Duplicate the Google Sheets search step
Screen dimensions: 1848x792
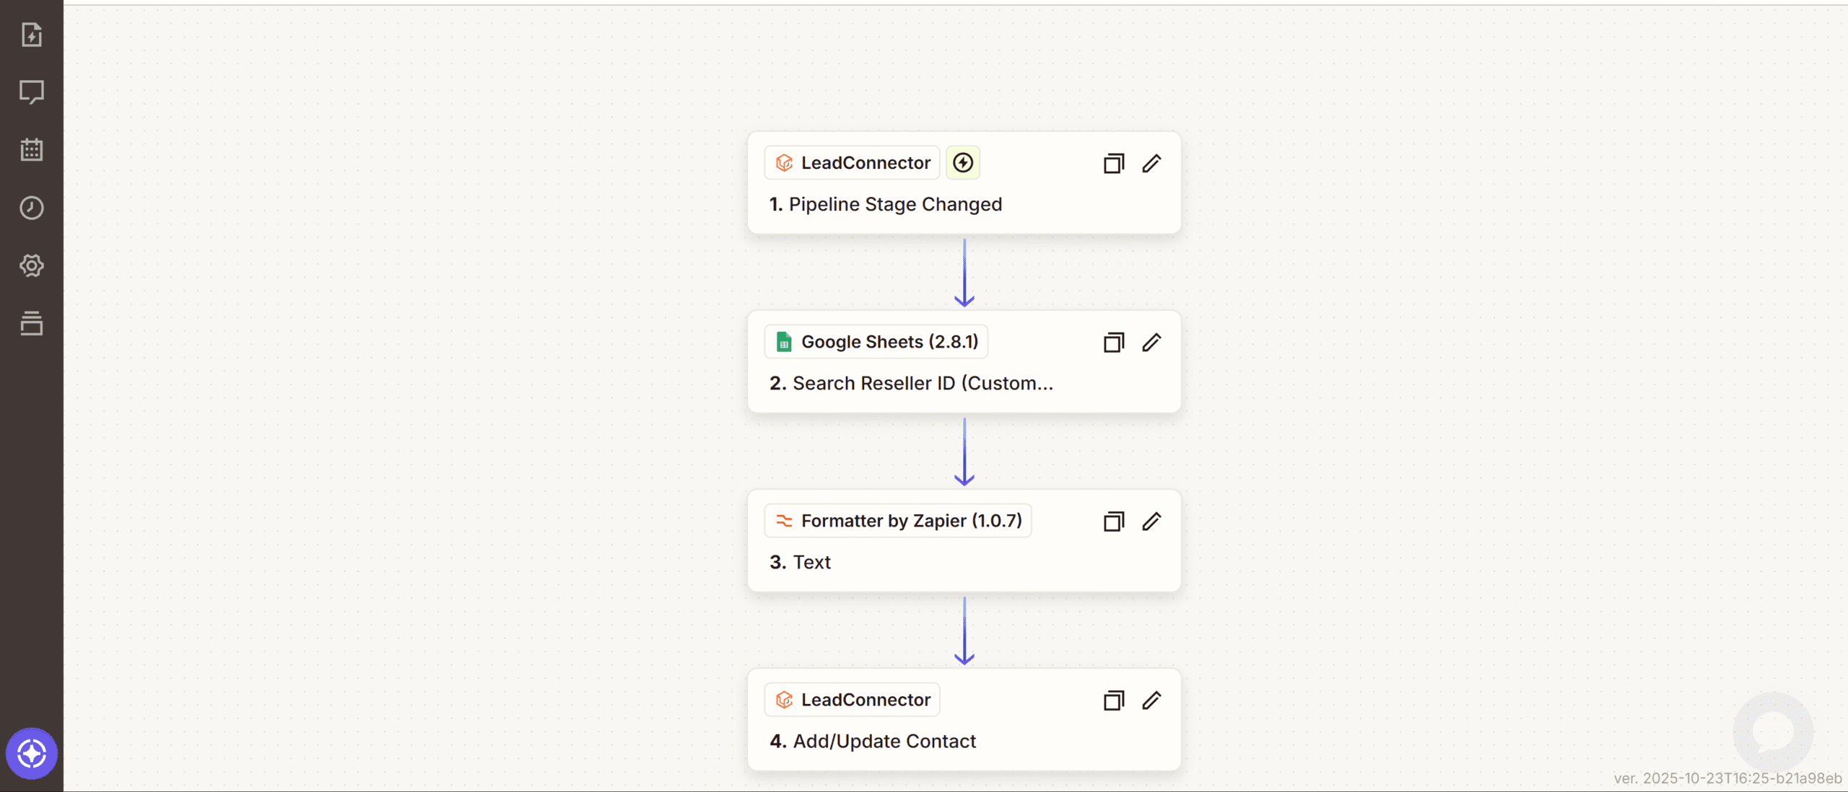coord(1114,343)
